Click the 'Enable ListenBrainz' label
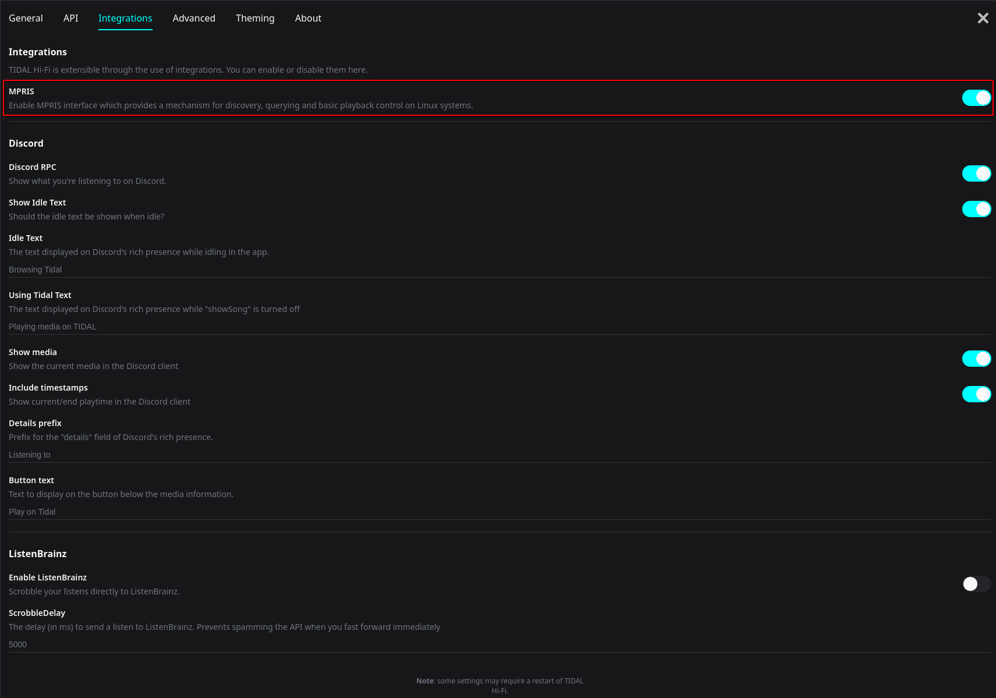This screenshot has height=698, width=996. coord(48,577)
